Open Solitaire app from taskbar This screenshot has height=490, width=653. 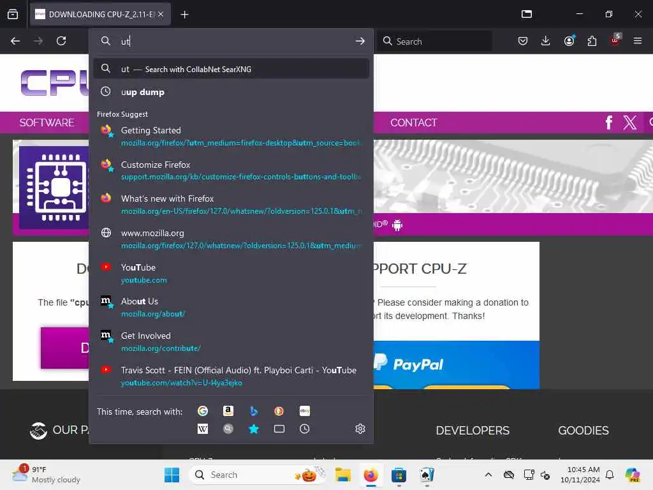(427, 475)
